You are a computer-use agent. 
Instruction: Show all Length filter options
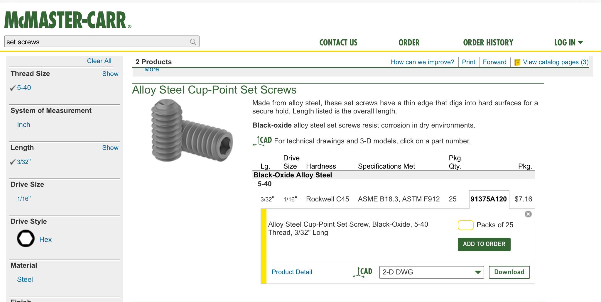click(x=110, y=148)
